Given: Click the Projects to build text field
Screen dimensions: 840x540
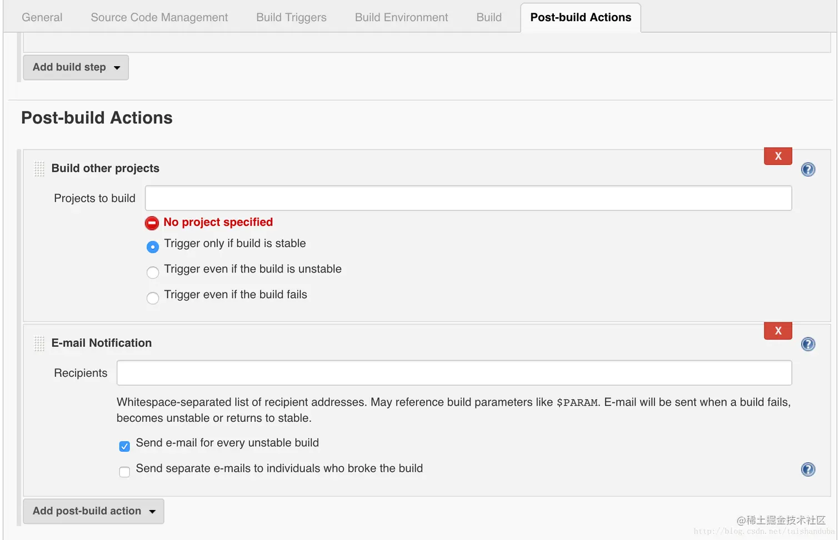Looking at the screenshot, I should coord(468,198).
